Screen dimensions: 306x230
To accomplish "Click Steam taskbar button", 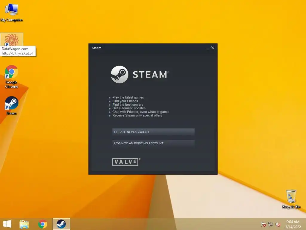I will pyautogui.click(x=61, y=224).
